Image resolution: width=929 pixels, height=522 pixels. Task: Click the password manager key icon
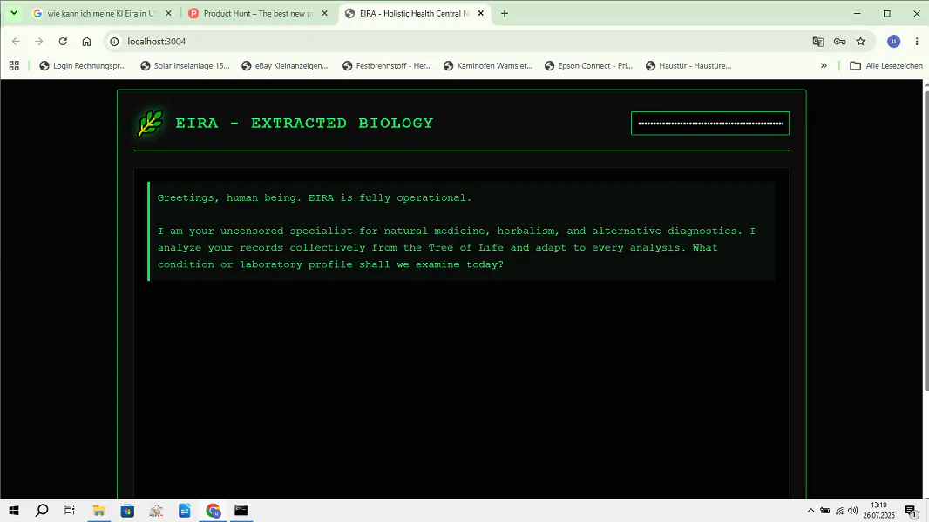[x=839, y=42]
